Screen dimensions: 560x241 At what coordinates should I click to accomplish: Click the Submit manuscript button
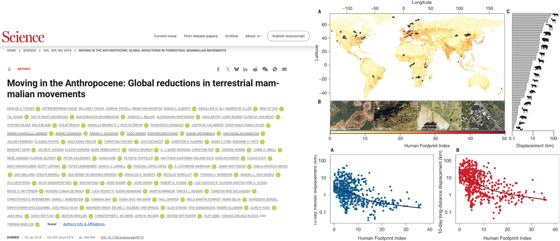click(x=288, y=36)
